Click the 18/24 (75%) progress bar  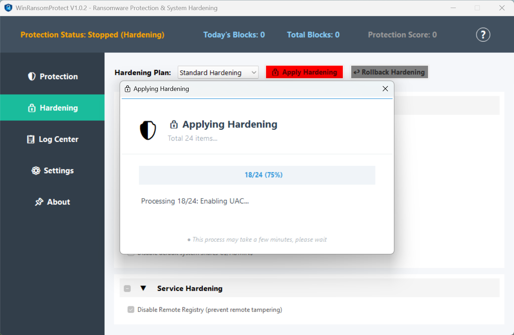coord(257,175)
